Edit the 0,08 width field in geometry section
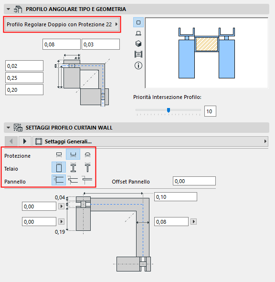The height and width of the screenshot is (282, 275). (x=62, y=44)
